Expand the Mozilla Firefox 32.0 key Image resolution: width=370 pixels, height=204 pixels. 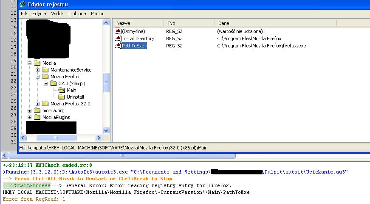(x=37, y=104)
